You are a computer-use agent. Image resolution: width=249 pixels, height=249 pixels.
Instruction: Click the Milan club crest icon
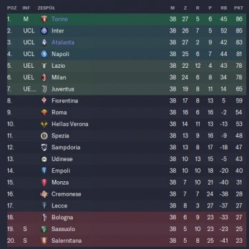pos(44,77)
